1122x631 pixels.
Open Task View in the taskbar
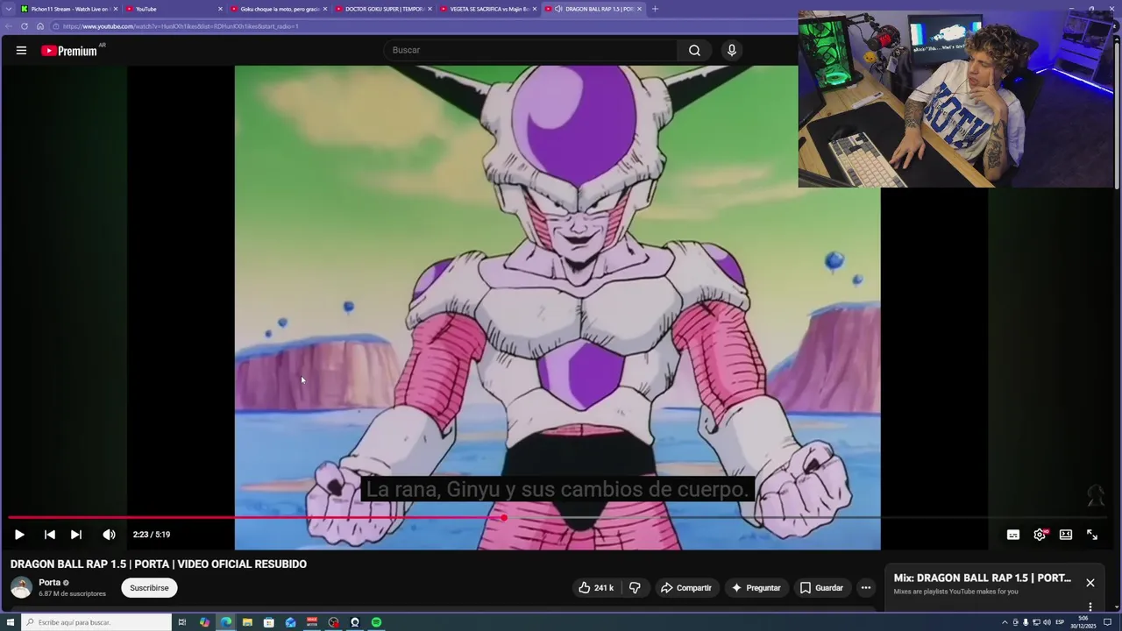coord(182,622)
